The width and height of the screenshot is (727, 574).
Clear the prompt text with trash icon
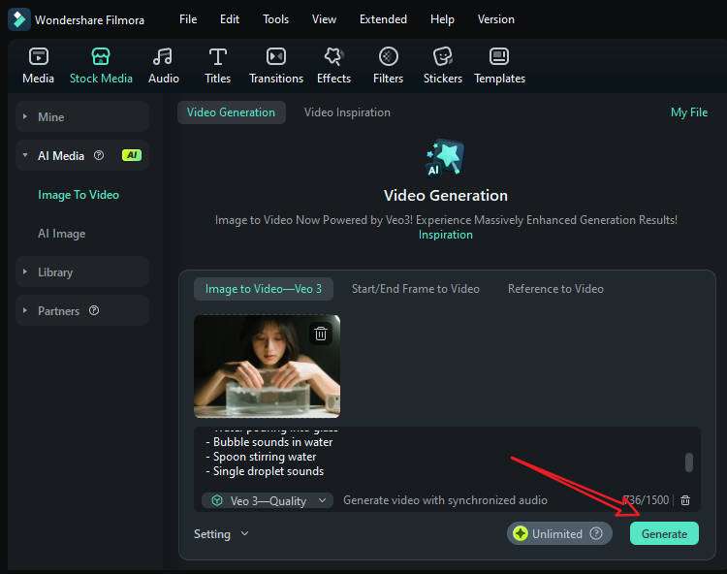click(x=685, y=500)
